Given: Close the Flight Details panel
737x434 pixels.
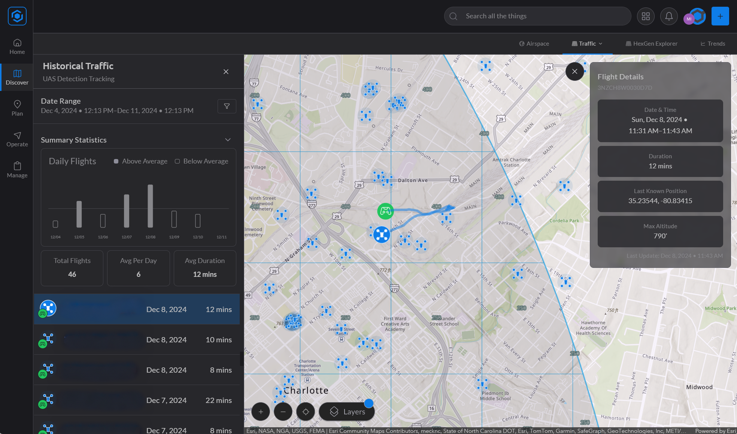Looking at the screenshot, I should [575, 71].
